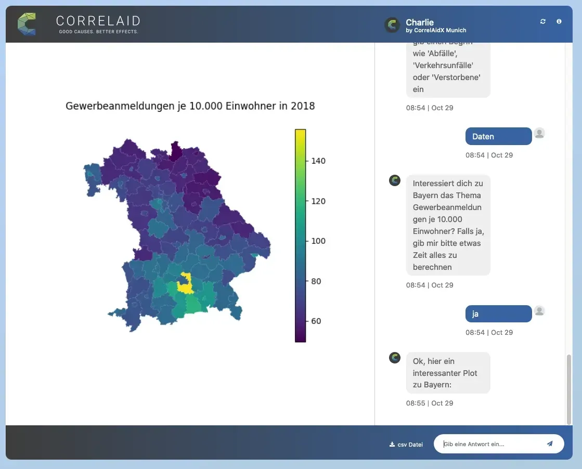Open the info icon in the header
This screenshot has width=582, height=469.
click(559, 21)
